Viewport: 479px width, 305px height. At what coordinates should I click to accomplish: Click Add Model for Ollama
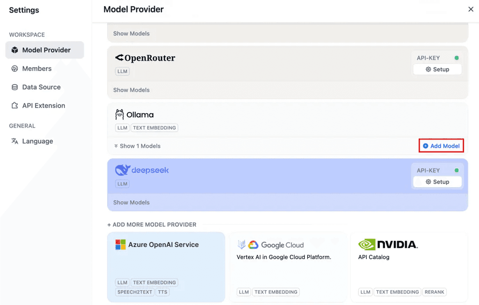pyautogui.click(x=441, y=145)
